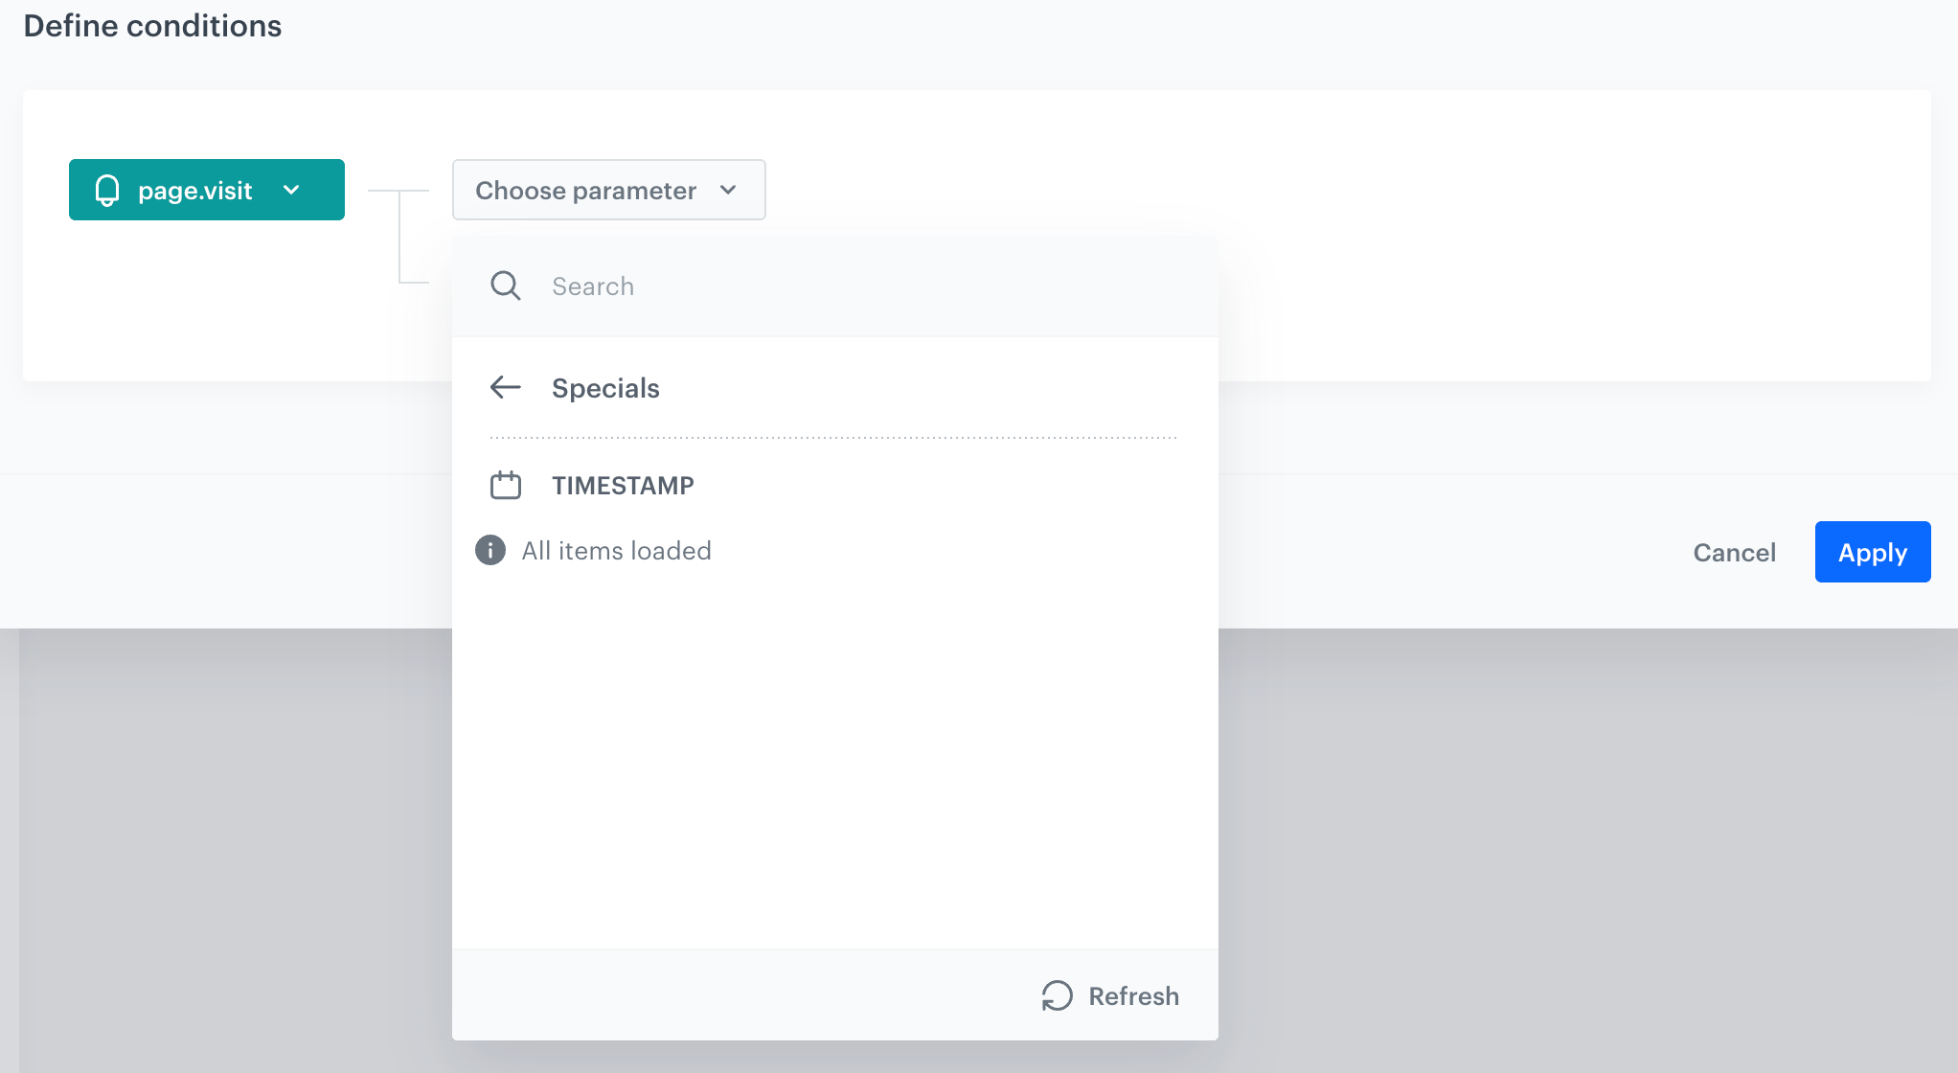
Task: Click the magnifying glass search icon
Action: 505,285
